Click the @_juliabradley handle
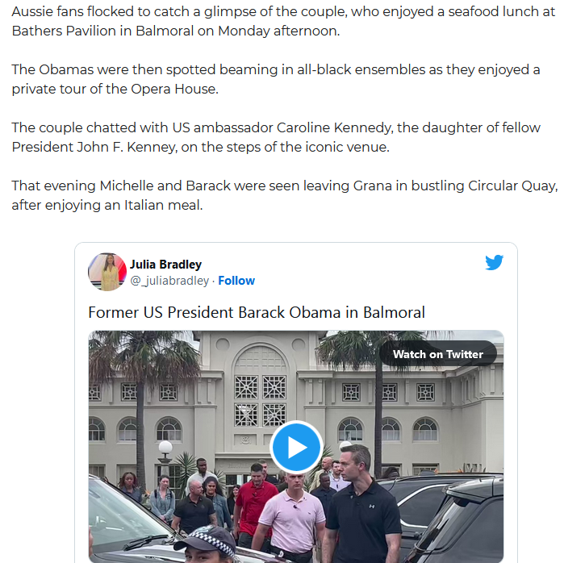The height and width of the screenshot is (563, 564). point(169,281)
